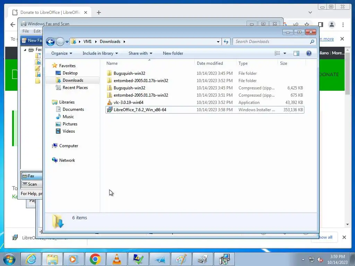Open the Chrome profile avatar
The image size is (355, 266).
pyautogui.click(x=332, y=25)
